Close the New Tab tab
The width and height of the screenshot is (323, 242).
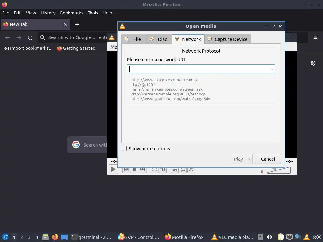coord(65,24)
